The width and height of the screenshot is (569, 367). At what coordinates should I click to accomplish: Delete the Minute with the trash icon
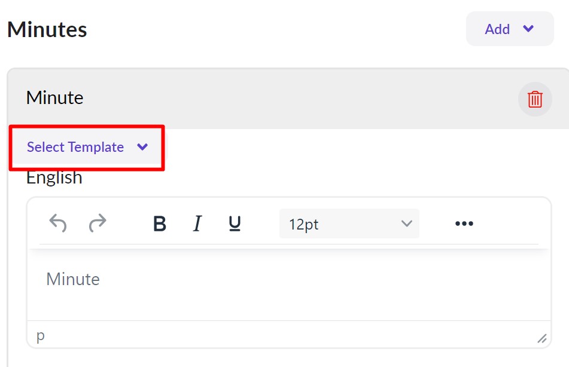click(534, 99)
